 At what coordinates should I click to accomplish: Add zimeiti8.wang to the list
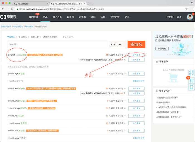click(136, 123)
